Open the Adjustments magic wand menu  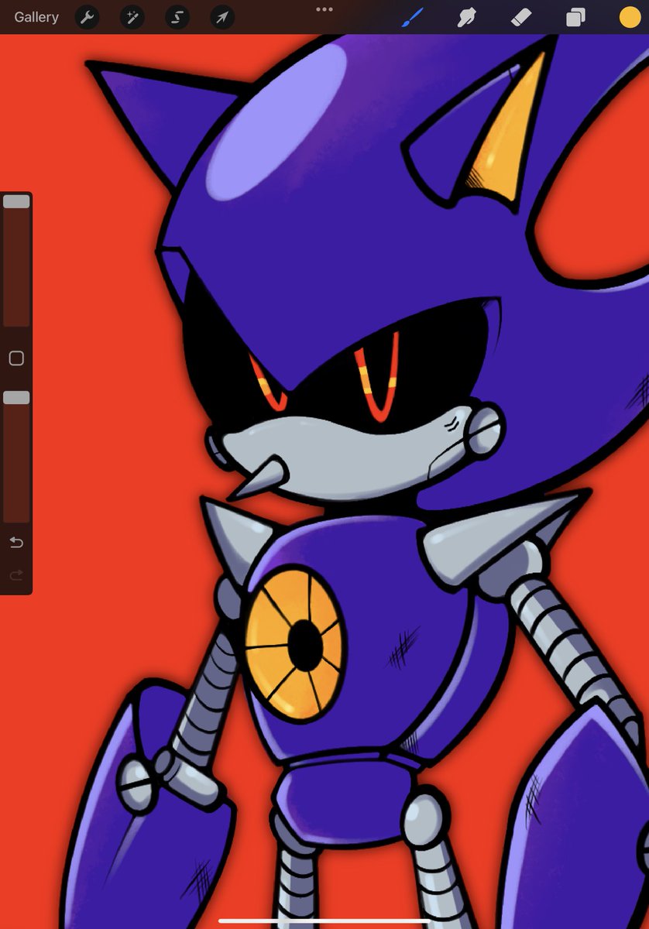pos(132,18)
